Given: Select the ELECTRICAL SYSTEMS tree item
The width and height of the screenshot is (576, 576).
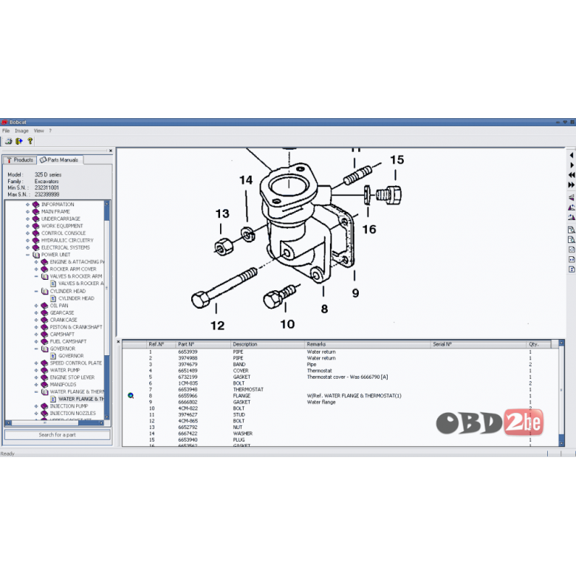Looking at the screenshot, I should 66,247.
